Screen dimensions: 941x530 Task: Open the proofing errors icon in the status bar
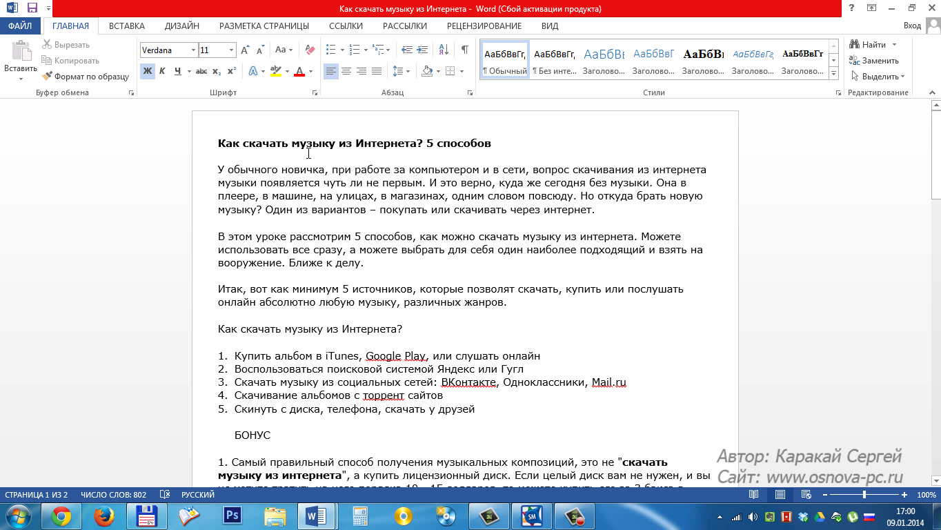click(x=165, y=495)
